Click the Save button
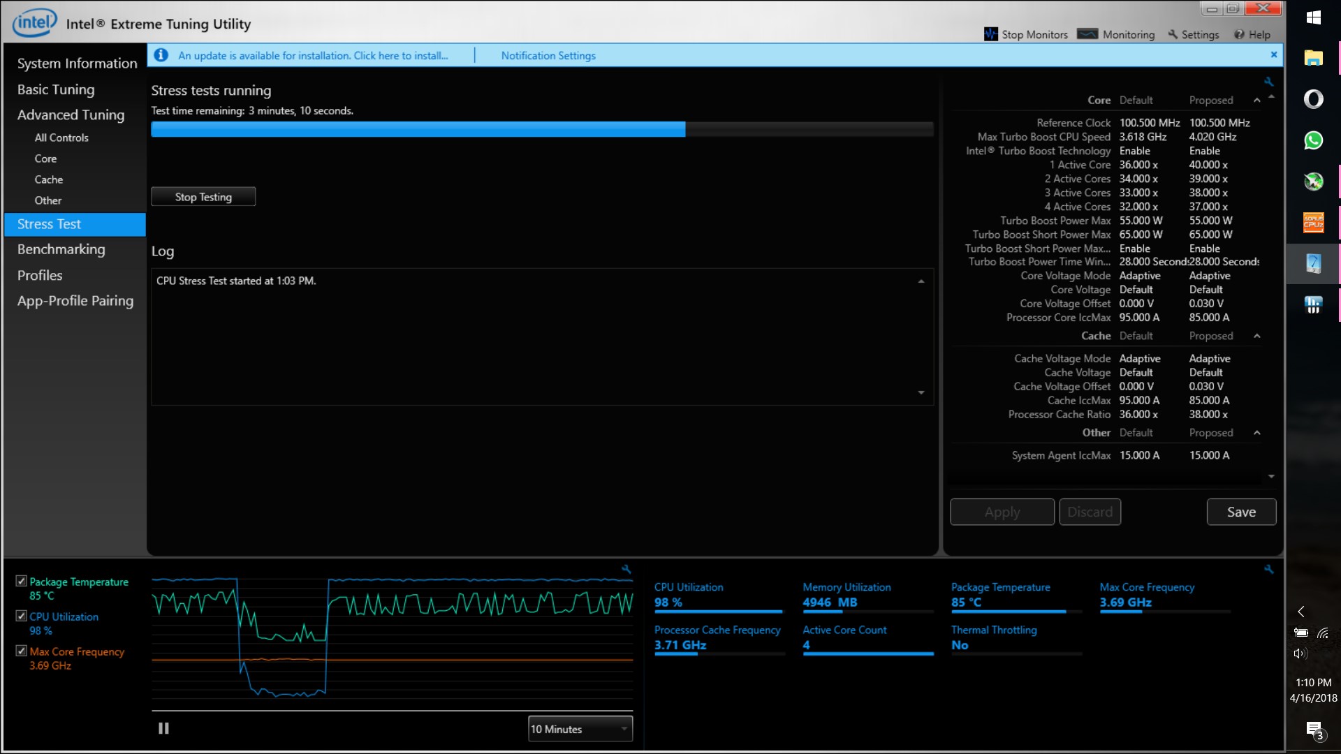This screenshot has height=754, width=1341. [x=1241, y=512]
